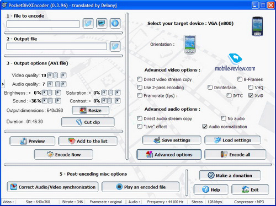
Task: Lower Sound level with its left arrow
Action: (44, 101)
